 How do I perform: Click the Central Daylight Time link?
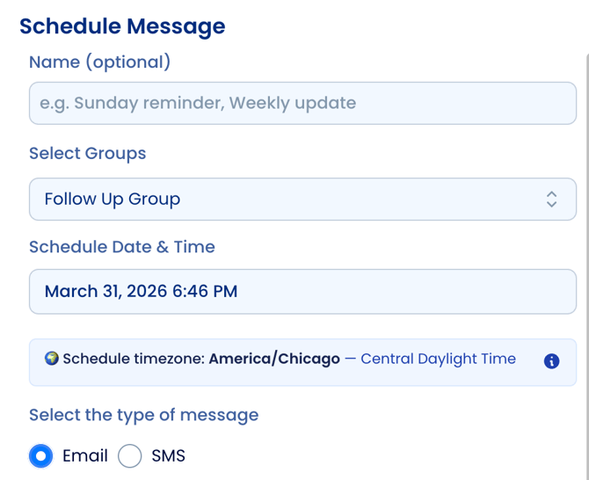coord(438,360)
